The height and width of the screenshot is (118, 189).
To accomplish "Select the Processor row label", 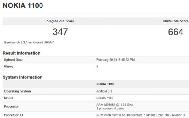I will point(12,106).
